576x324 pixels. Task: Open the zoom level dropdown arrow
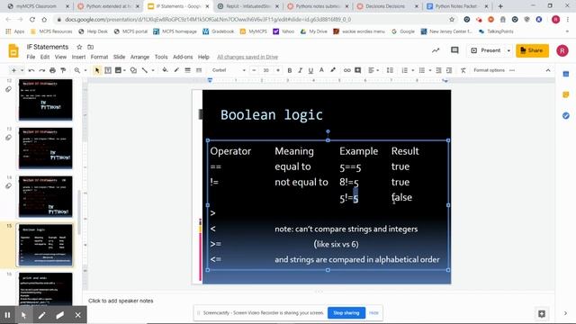pyautogui.click(x=85, y=70)
